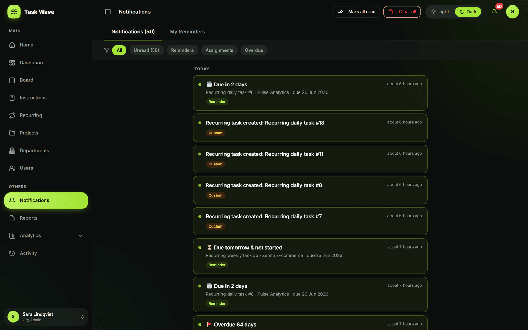Open Departments in the sidebar
The height and width of the screenshot is (330, 528).
point(46,151)
